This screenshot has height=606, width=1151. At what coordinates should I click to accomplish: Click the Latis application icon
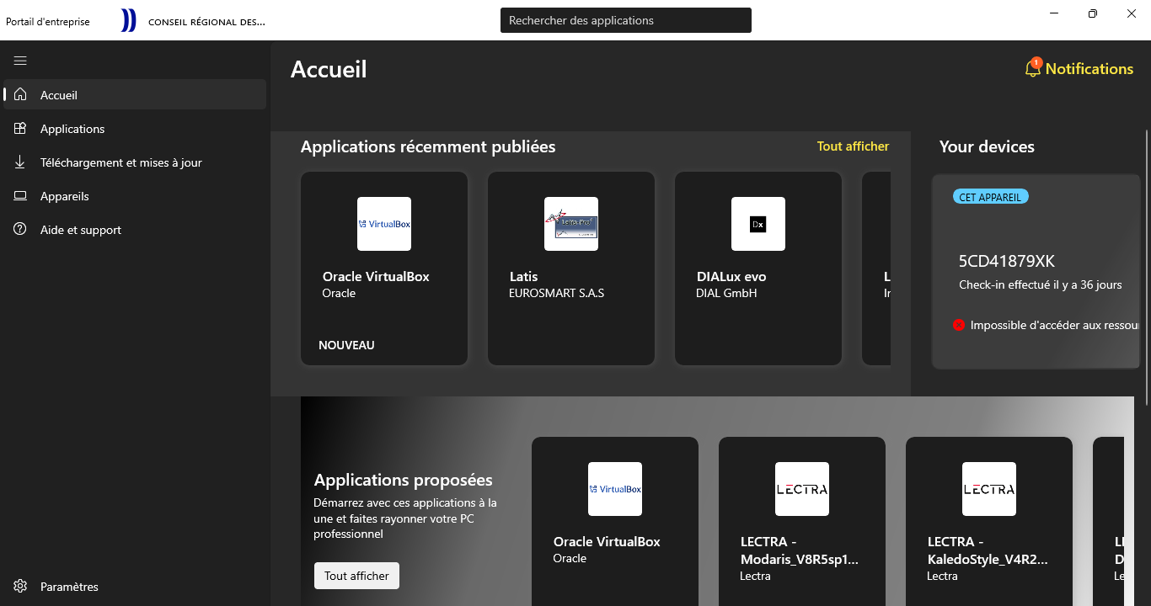571,224
